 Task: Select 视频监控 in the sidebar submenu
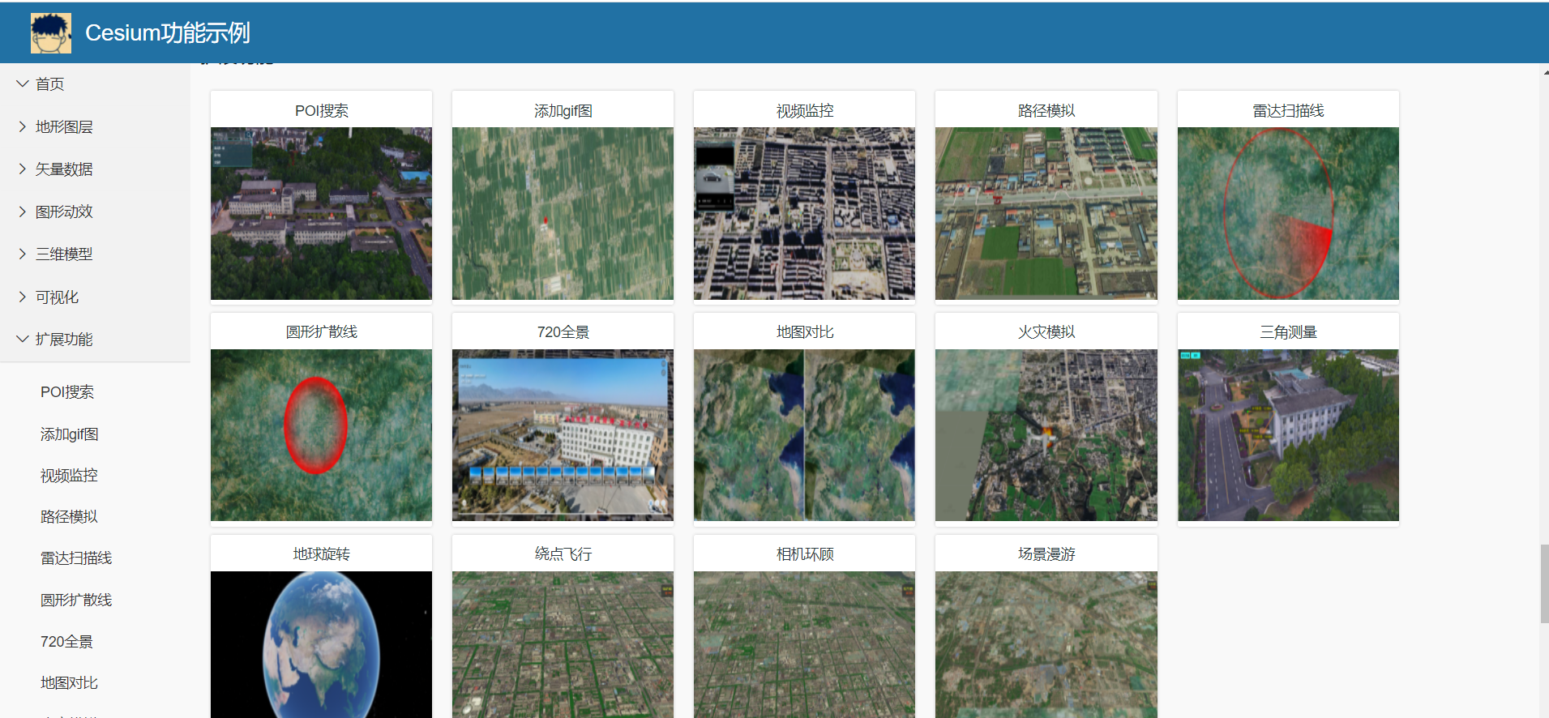(69, 476)
